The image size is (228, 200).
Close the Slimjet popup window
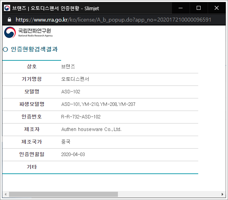[x=217, y=8]
